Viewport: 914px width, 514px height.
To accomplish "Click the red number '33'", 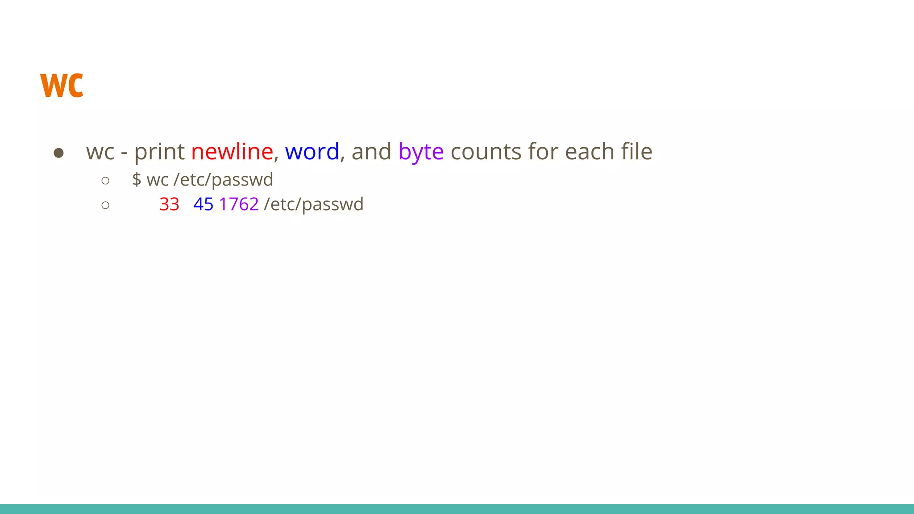I will click(x=169, y=204).
